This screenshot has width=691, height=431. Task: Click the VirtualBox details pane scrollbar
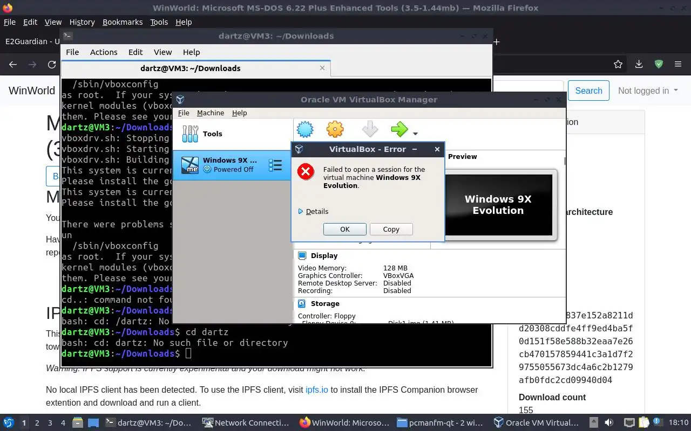pyautogui.click(x=564, y=162)
